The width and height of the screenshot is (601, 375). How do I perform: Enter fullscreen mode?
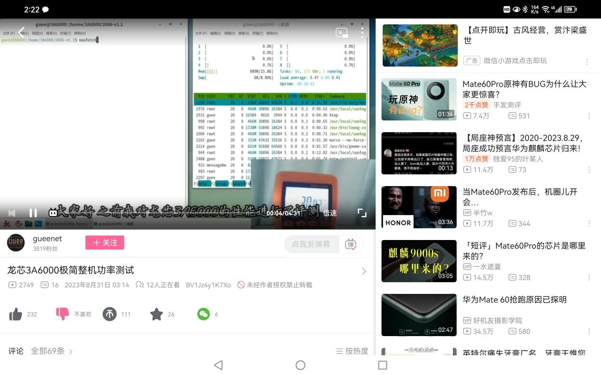pos(362,213)
